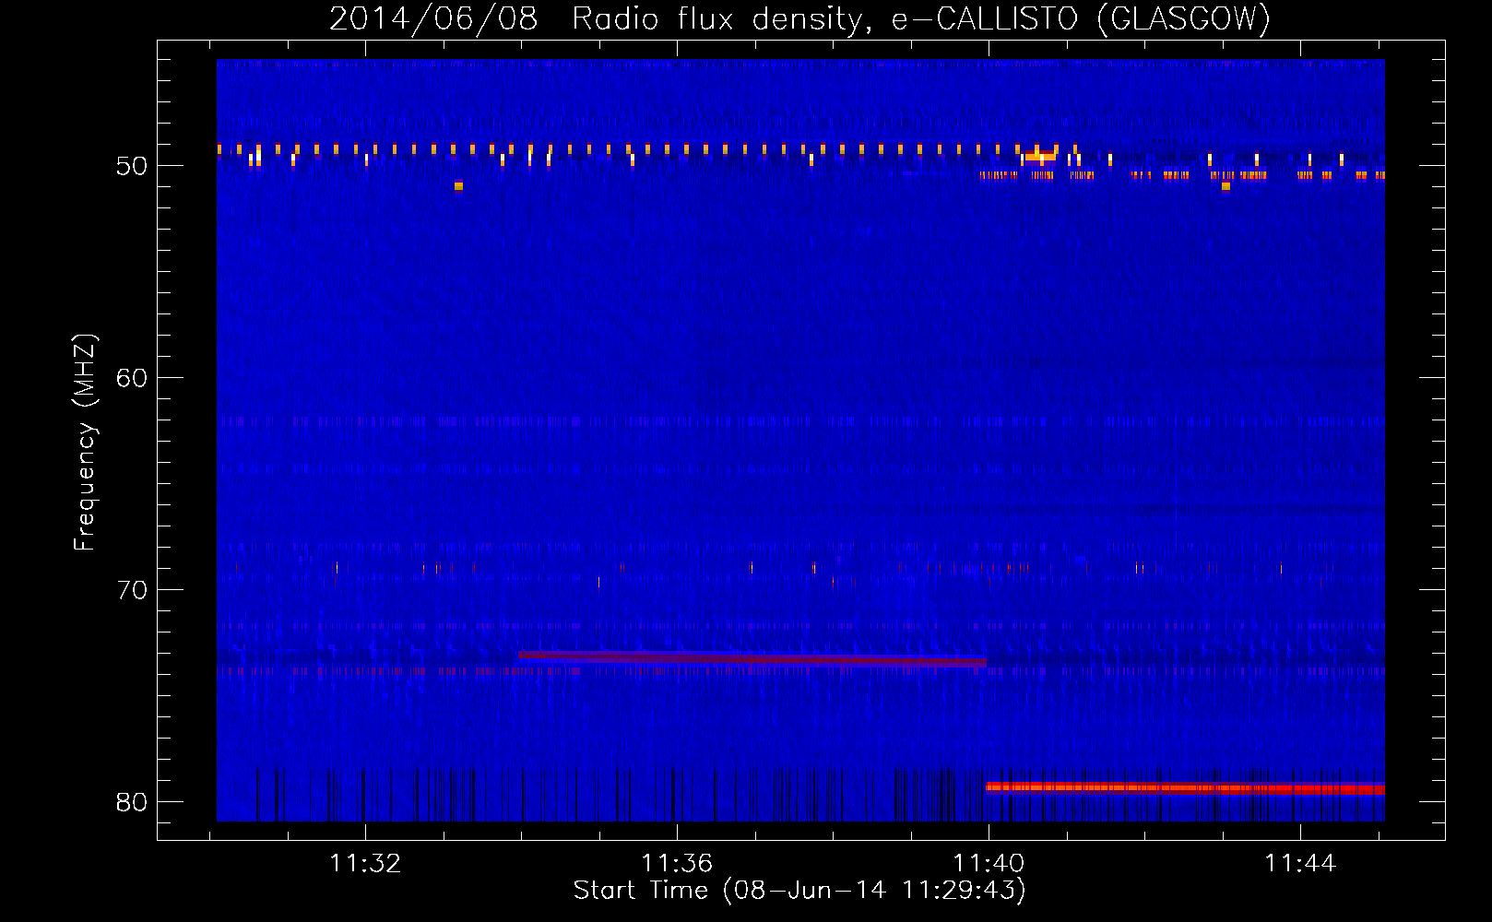Click the 'Start Time (08-Jun-14 11:29:43)' label
The height and width of the screenshot is (922, 1492).
(799, 891)
